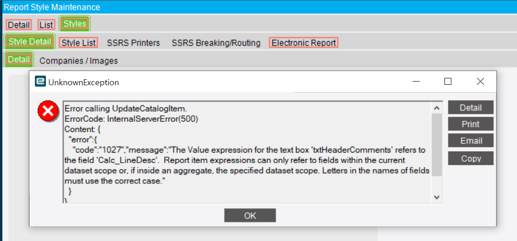517x241 pixels.
Task: Click the 'Calc_LineDesc' field name text
Action: [x=129, y=161]
